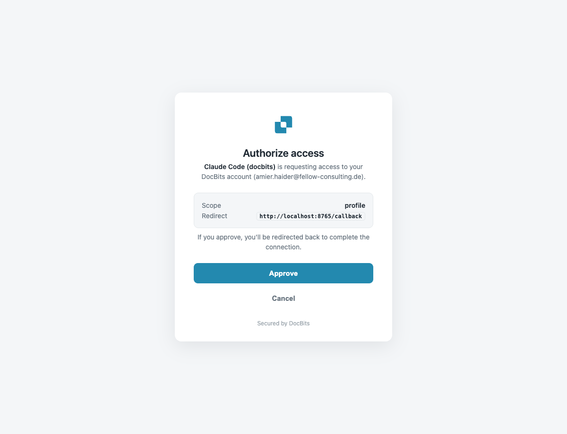Viewport: 567px width, 434px height.
Task: Click the word "connection." below the notice
Action: pyautogui.click(x=283, y=247)
